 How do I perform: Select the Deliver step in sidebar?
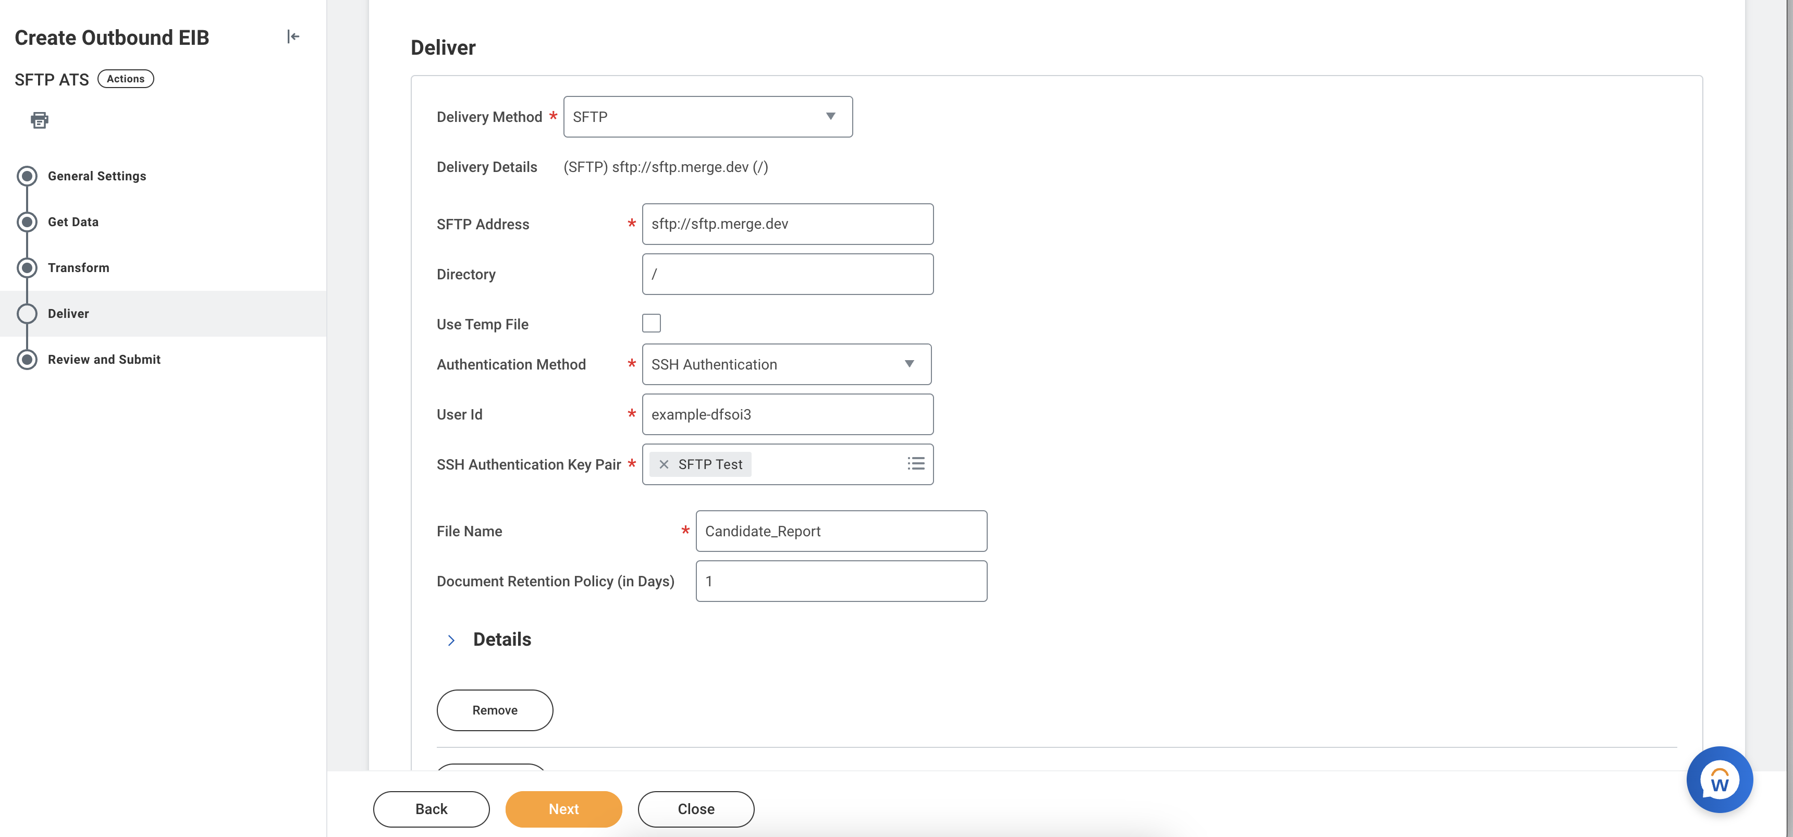(x=68, y=314)
